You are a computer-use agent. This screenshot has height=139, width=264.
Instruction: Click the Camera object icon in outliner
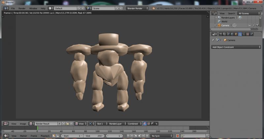point(219,25)
